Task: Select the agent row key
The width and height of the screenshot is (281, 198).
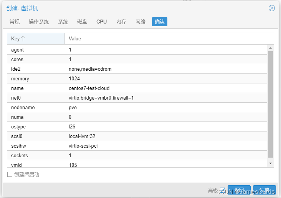Action: click(x=17, y=50)
